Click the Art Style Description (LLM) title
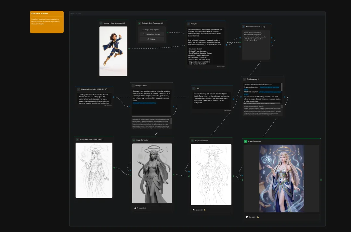Viewport: 351px width, 232px height. 255,27
